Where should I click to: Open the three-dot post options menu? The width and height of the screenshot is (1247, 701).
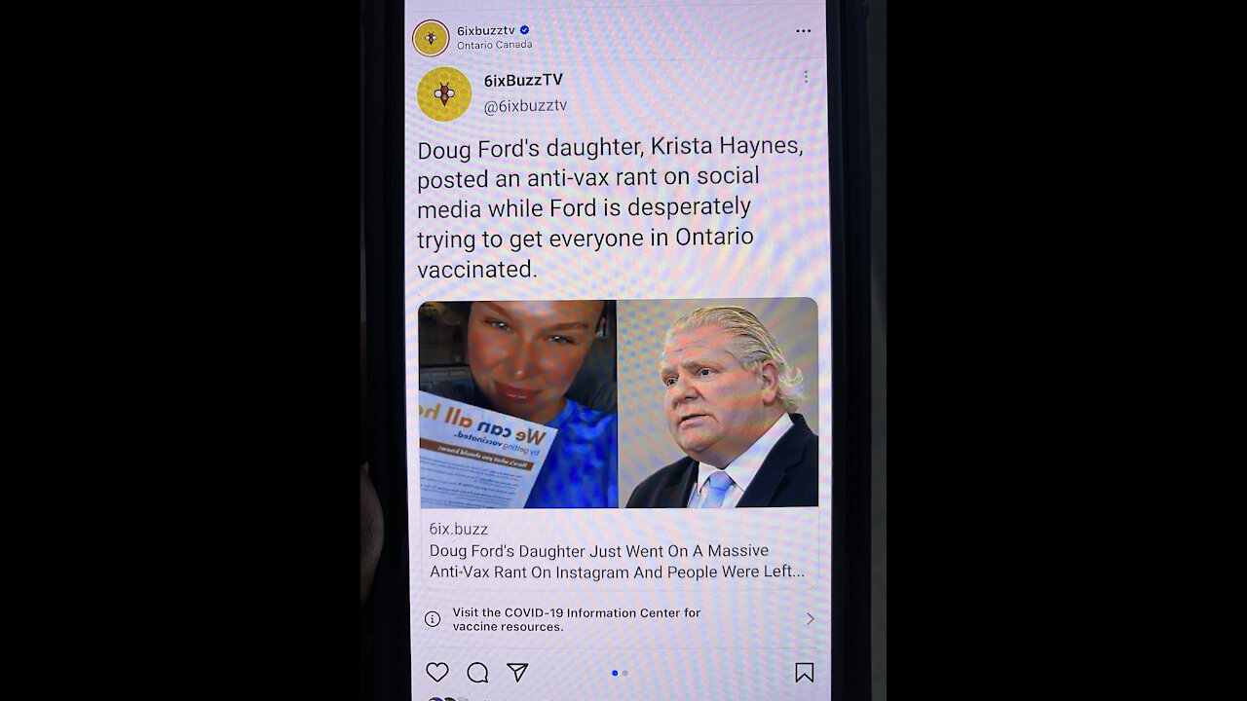tap(803, 31)
